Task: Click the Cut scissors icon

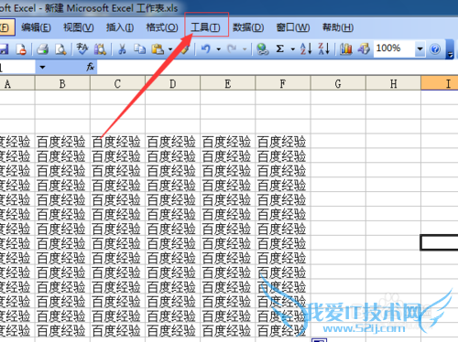Action: tap(122, 49)
